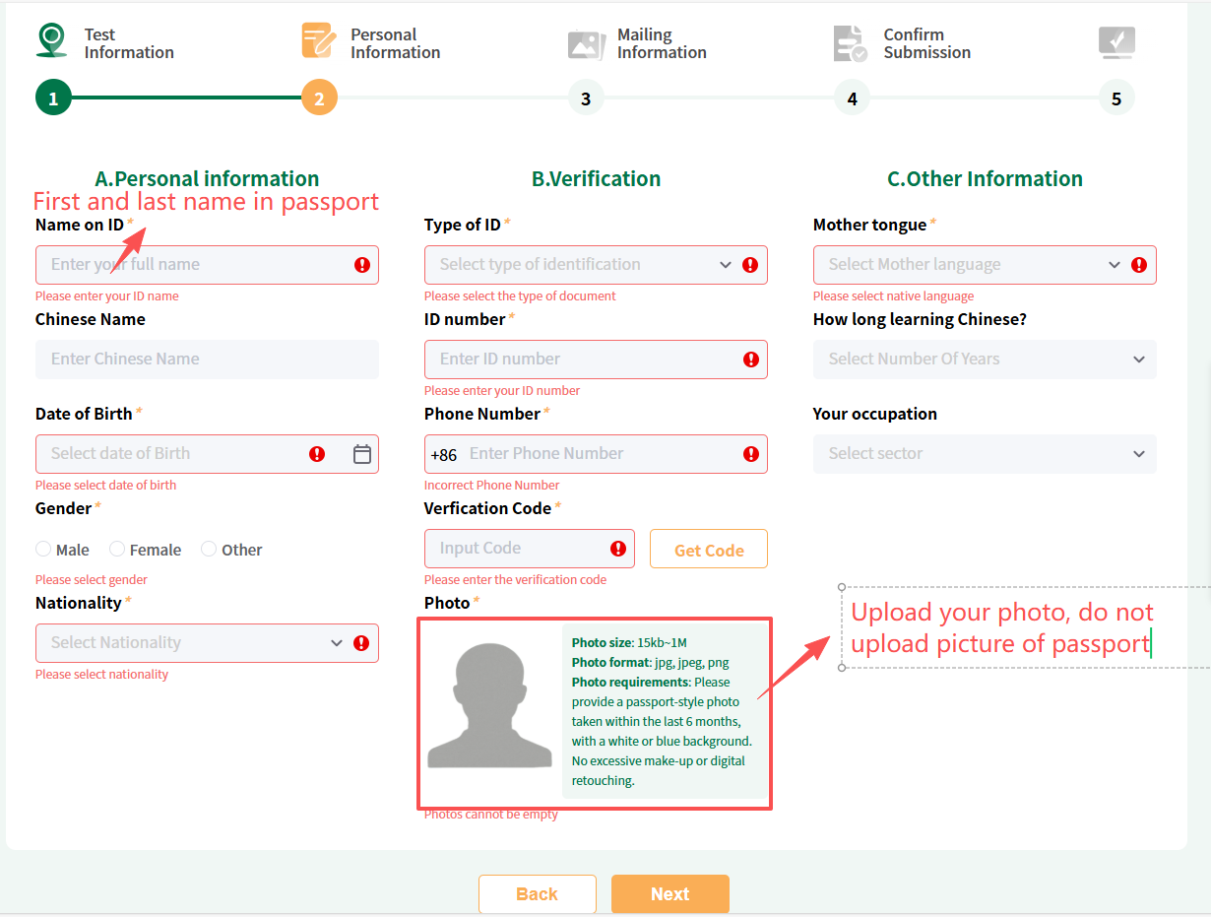Screen dimensions: 1211x917
Task: Click the error icon in ID number field
Action: tap(751, 360)
